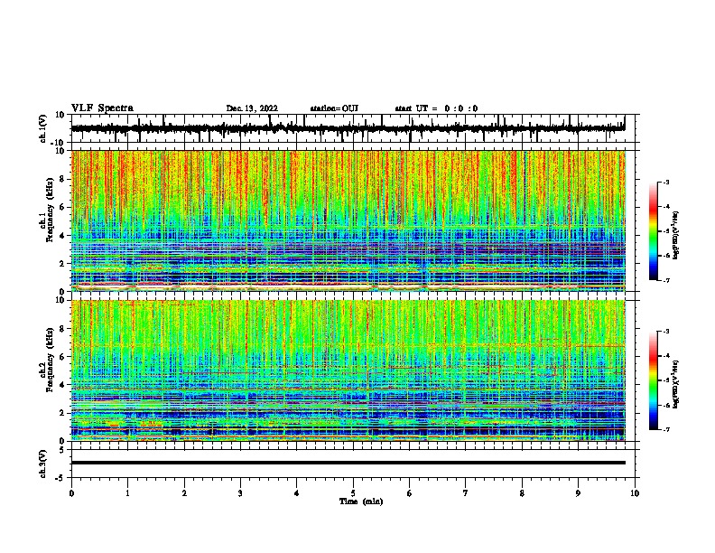Click the ch.2 spectrogram color scale bar

point(654,380)
